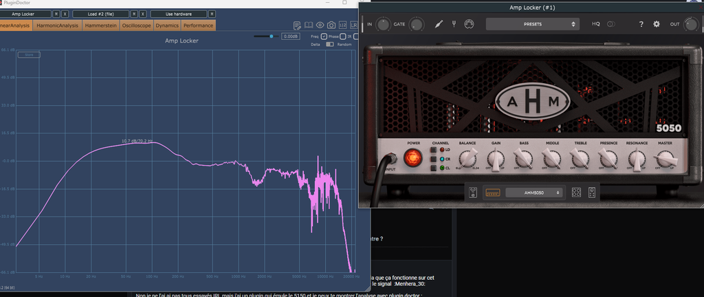Click the GATE knob in Amp Locker
The height and width of the screenshot is (297, 704).
coord(416,24)
